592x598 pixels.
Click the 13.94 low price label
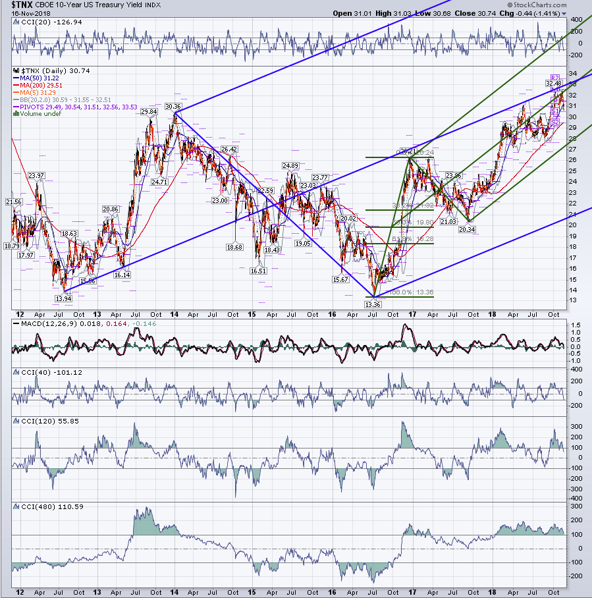pyautogui.click(x=63, y=298)
